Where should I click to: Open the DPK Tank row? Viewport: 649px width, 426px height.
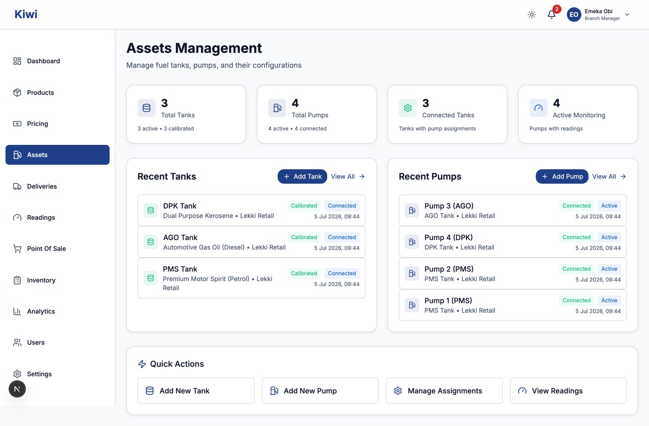tap(251, 210)
